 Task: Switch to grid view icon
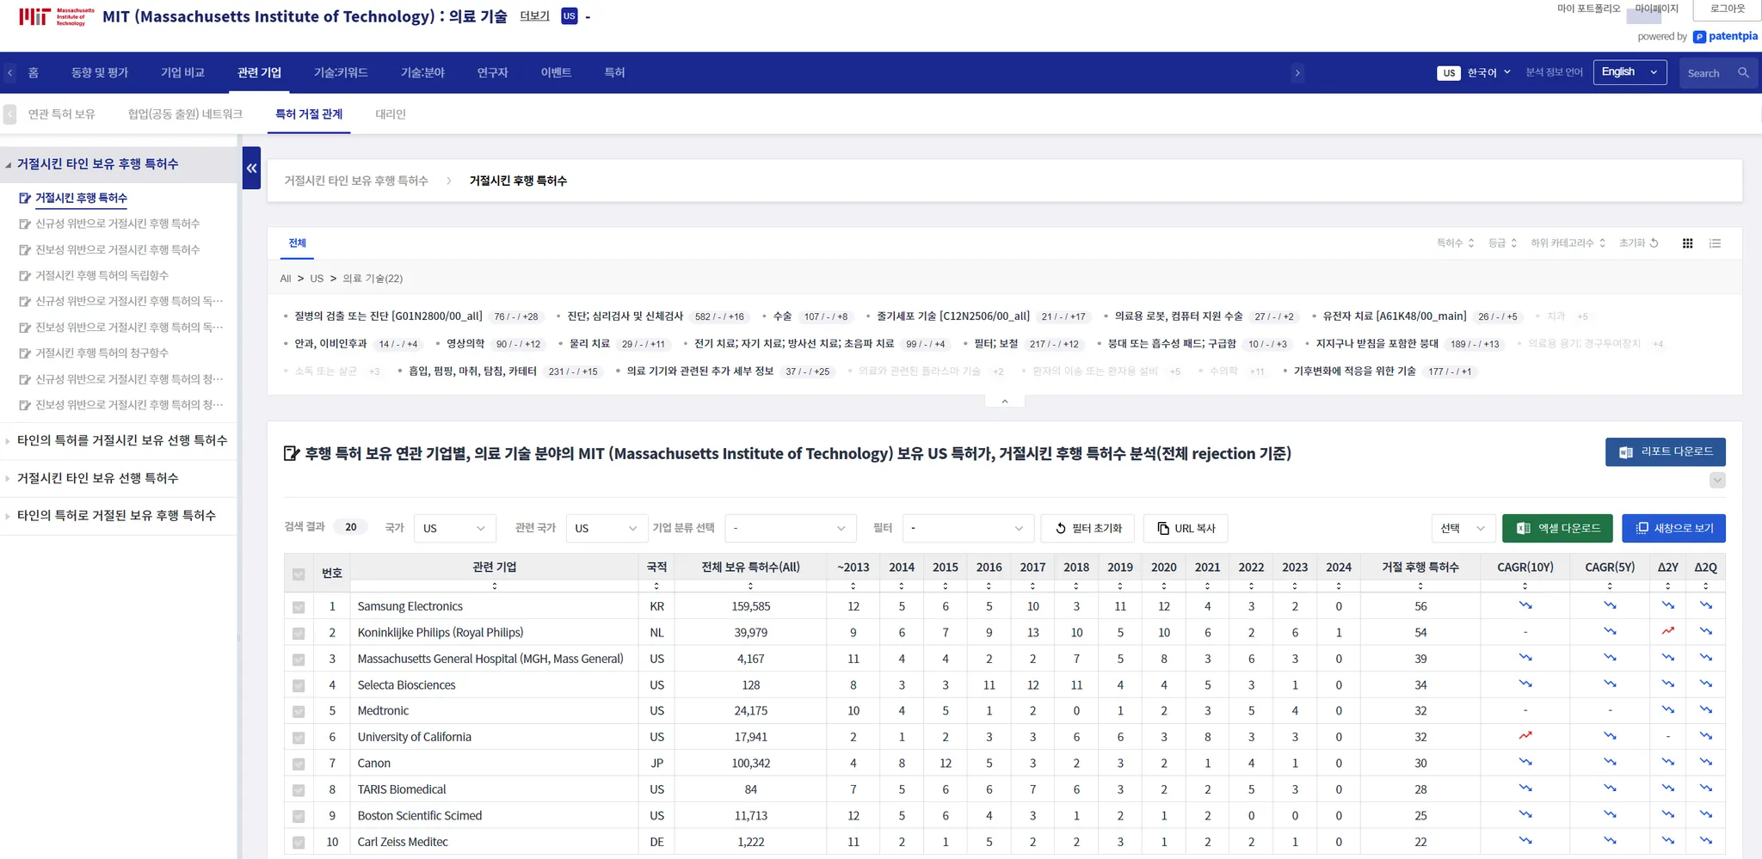click(1687, 243)
